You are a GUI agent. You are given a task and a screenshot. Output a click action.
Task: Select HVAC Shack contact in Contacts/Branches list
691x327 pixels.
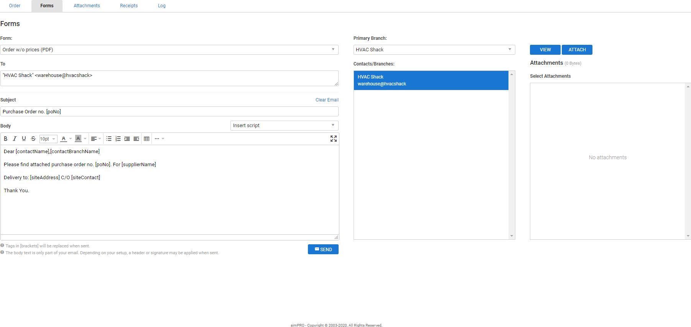[x=431, y=80]
